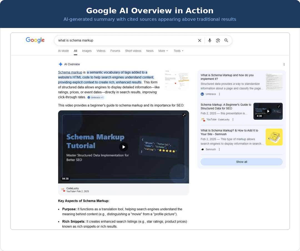Click the CodeLucky channel name below video

click(72, 188)
